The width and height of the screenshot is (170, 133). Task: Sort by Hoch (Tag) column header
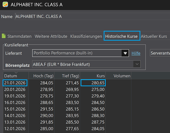click(41, 76)
